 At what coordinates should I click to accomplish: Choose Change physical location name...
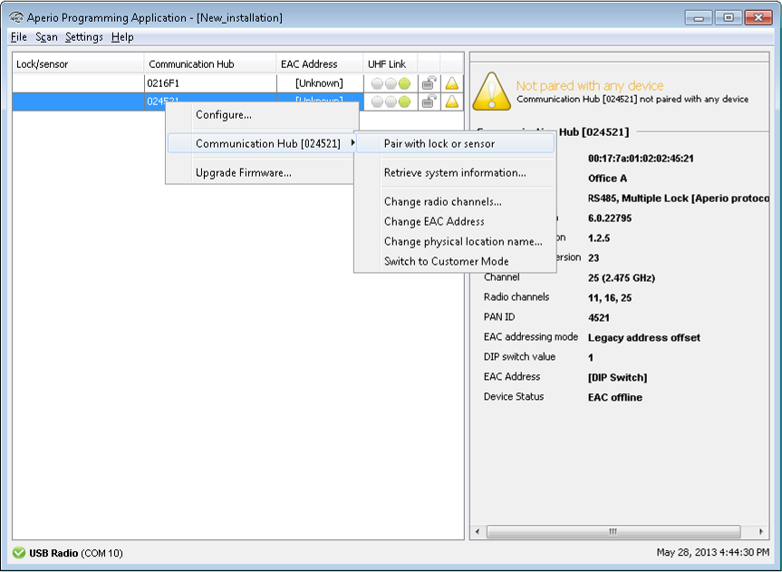(x=455, y=241)
